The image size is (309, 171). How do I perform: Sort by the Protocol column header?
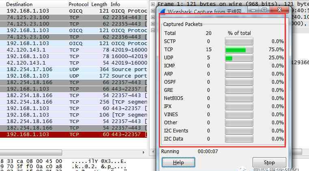pyautogui.click(x=78, y=4)
